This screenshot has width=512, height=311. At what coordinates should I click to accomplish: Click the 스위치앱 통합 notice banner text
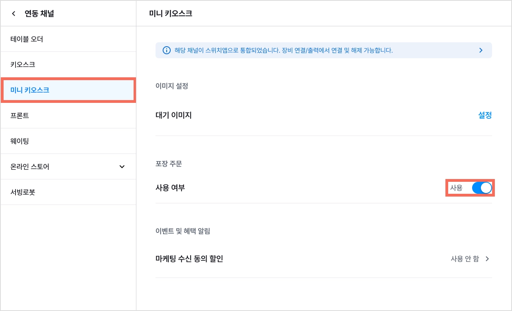pos(284,51)
